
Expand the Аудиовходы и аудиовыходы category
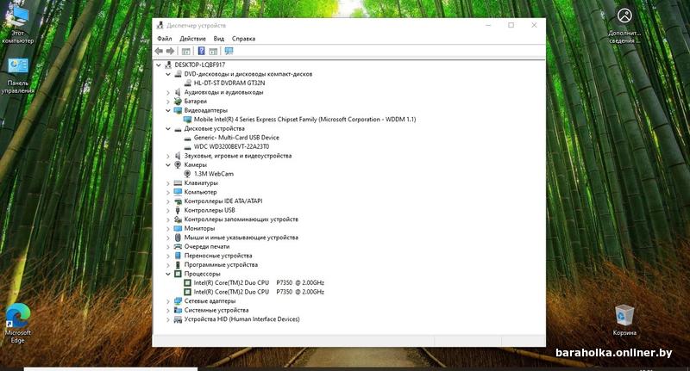[168, 92]
